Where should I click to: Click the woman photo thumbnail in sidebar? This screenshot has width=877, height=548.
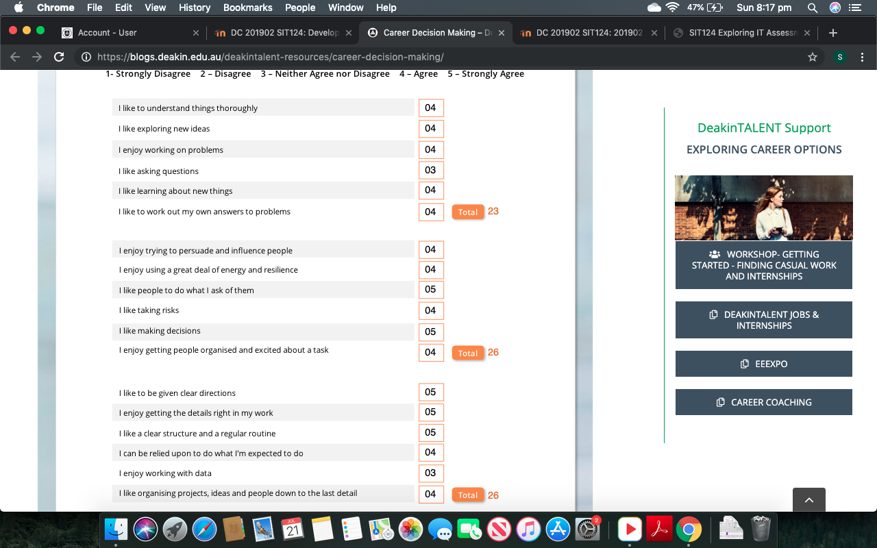763,208
